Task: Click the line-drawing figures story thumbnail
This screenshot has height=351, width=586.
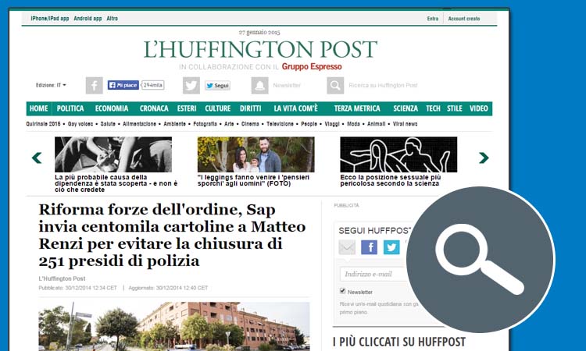Action: [398, 154]
